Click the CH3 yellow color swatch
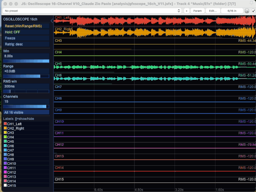Screen dimensions: 256x192 point(5,132)
